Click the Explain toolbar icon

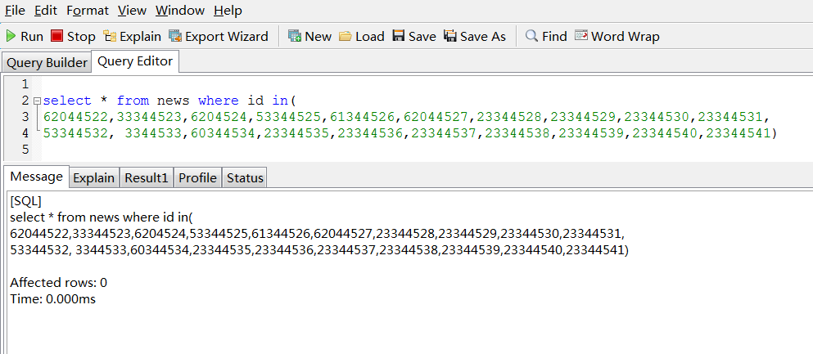click(110, 36)
